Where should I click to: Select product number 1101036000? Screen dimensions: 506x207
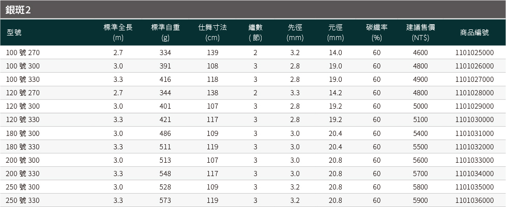474,201
